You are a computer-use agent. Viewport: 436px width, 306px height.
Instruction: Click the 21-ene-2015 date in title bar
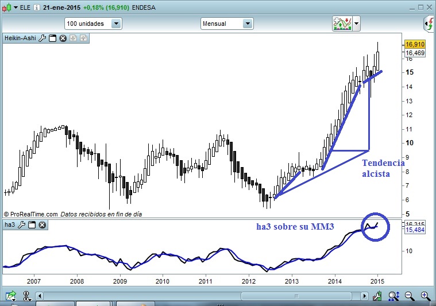click(x=61, y=7)
